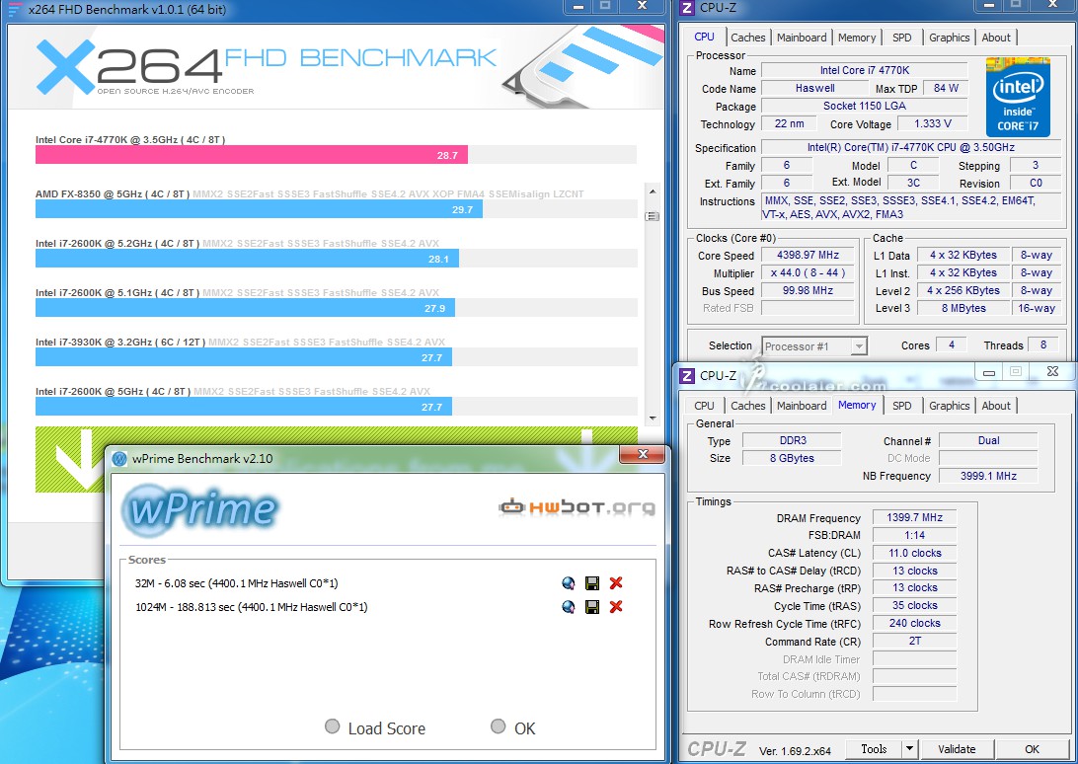The width and height of the screenshot is (1078, 764).
Task: Click the Tools button in CPU-Z
Action: (873, 749)
